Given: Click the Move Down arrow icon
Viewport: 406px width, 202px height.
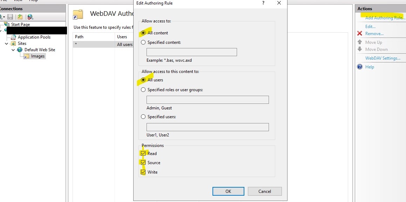Looking at the screenshot, I should tap(360, 49).
